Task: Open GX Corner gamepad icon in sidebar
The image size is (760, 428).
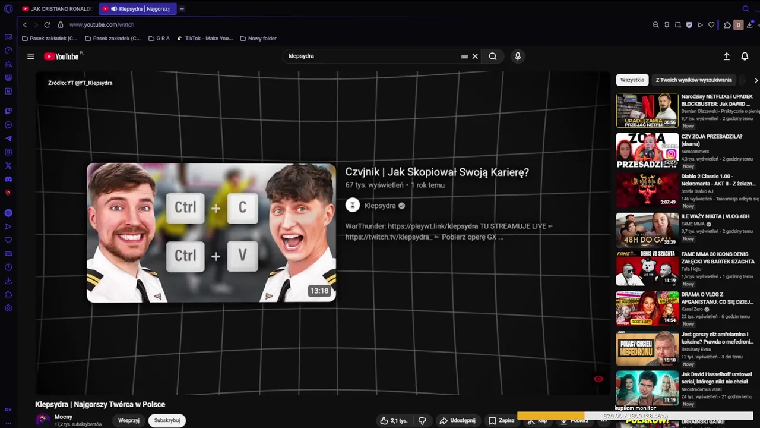Action: 8,37
